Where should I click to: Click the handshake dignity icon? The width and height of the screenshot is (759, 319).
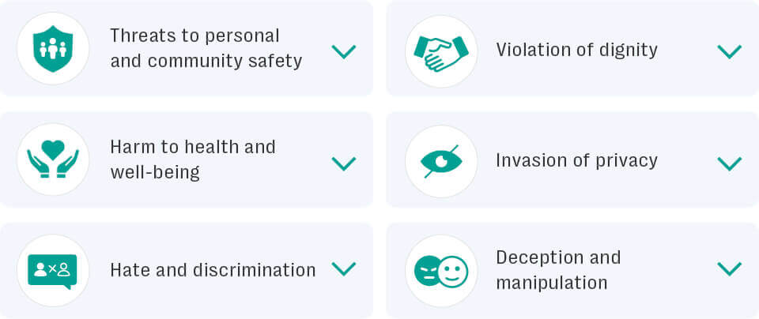click(x=441, y=51)
